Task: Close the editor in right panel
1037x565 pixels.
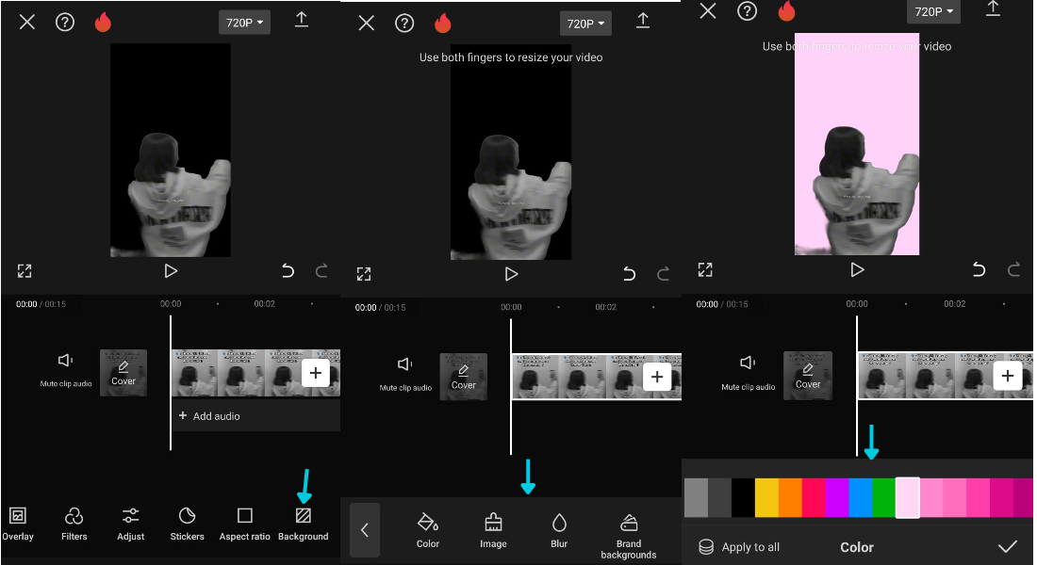Action: coord(708,10)
